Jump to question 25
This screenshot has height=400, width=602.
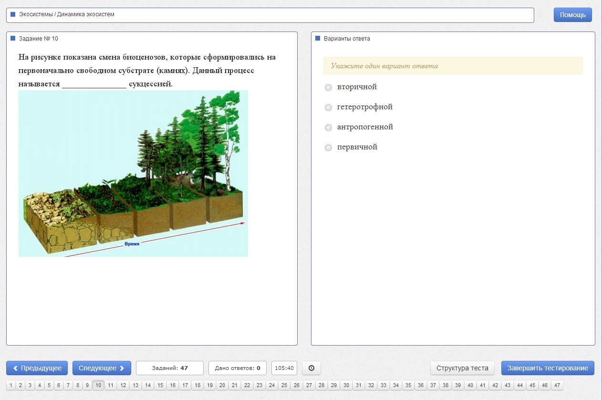[284, 385]
